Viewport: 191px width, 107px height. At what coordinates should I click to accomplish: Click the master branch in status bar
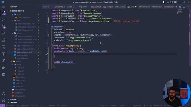click(x=10, y=106)
